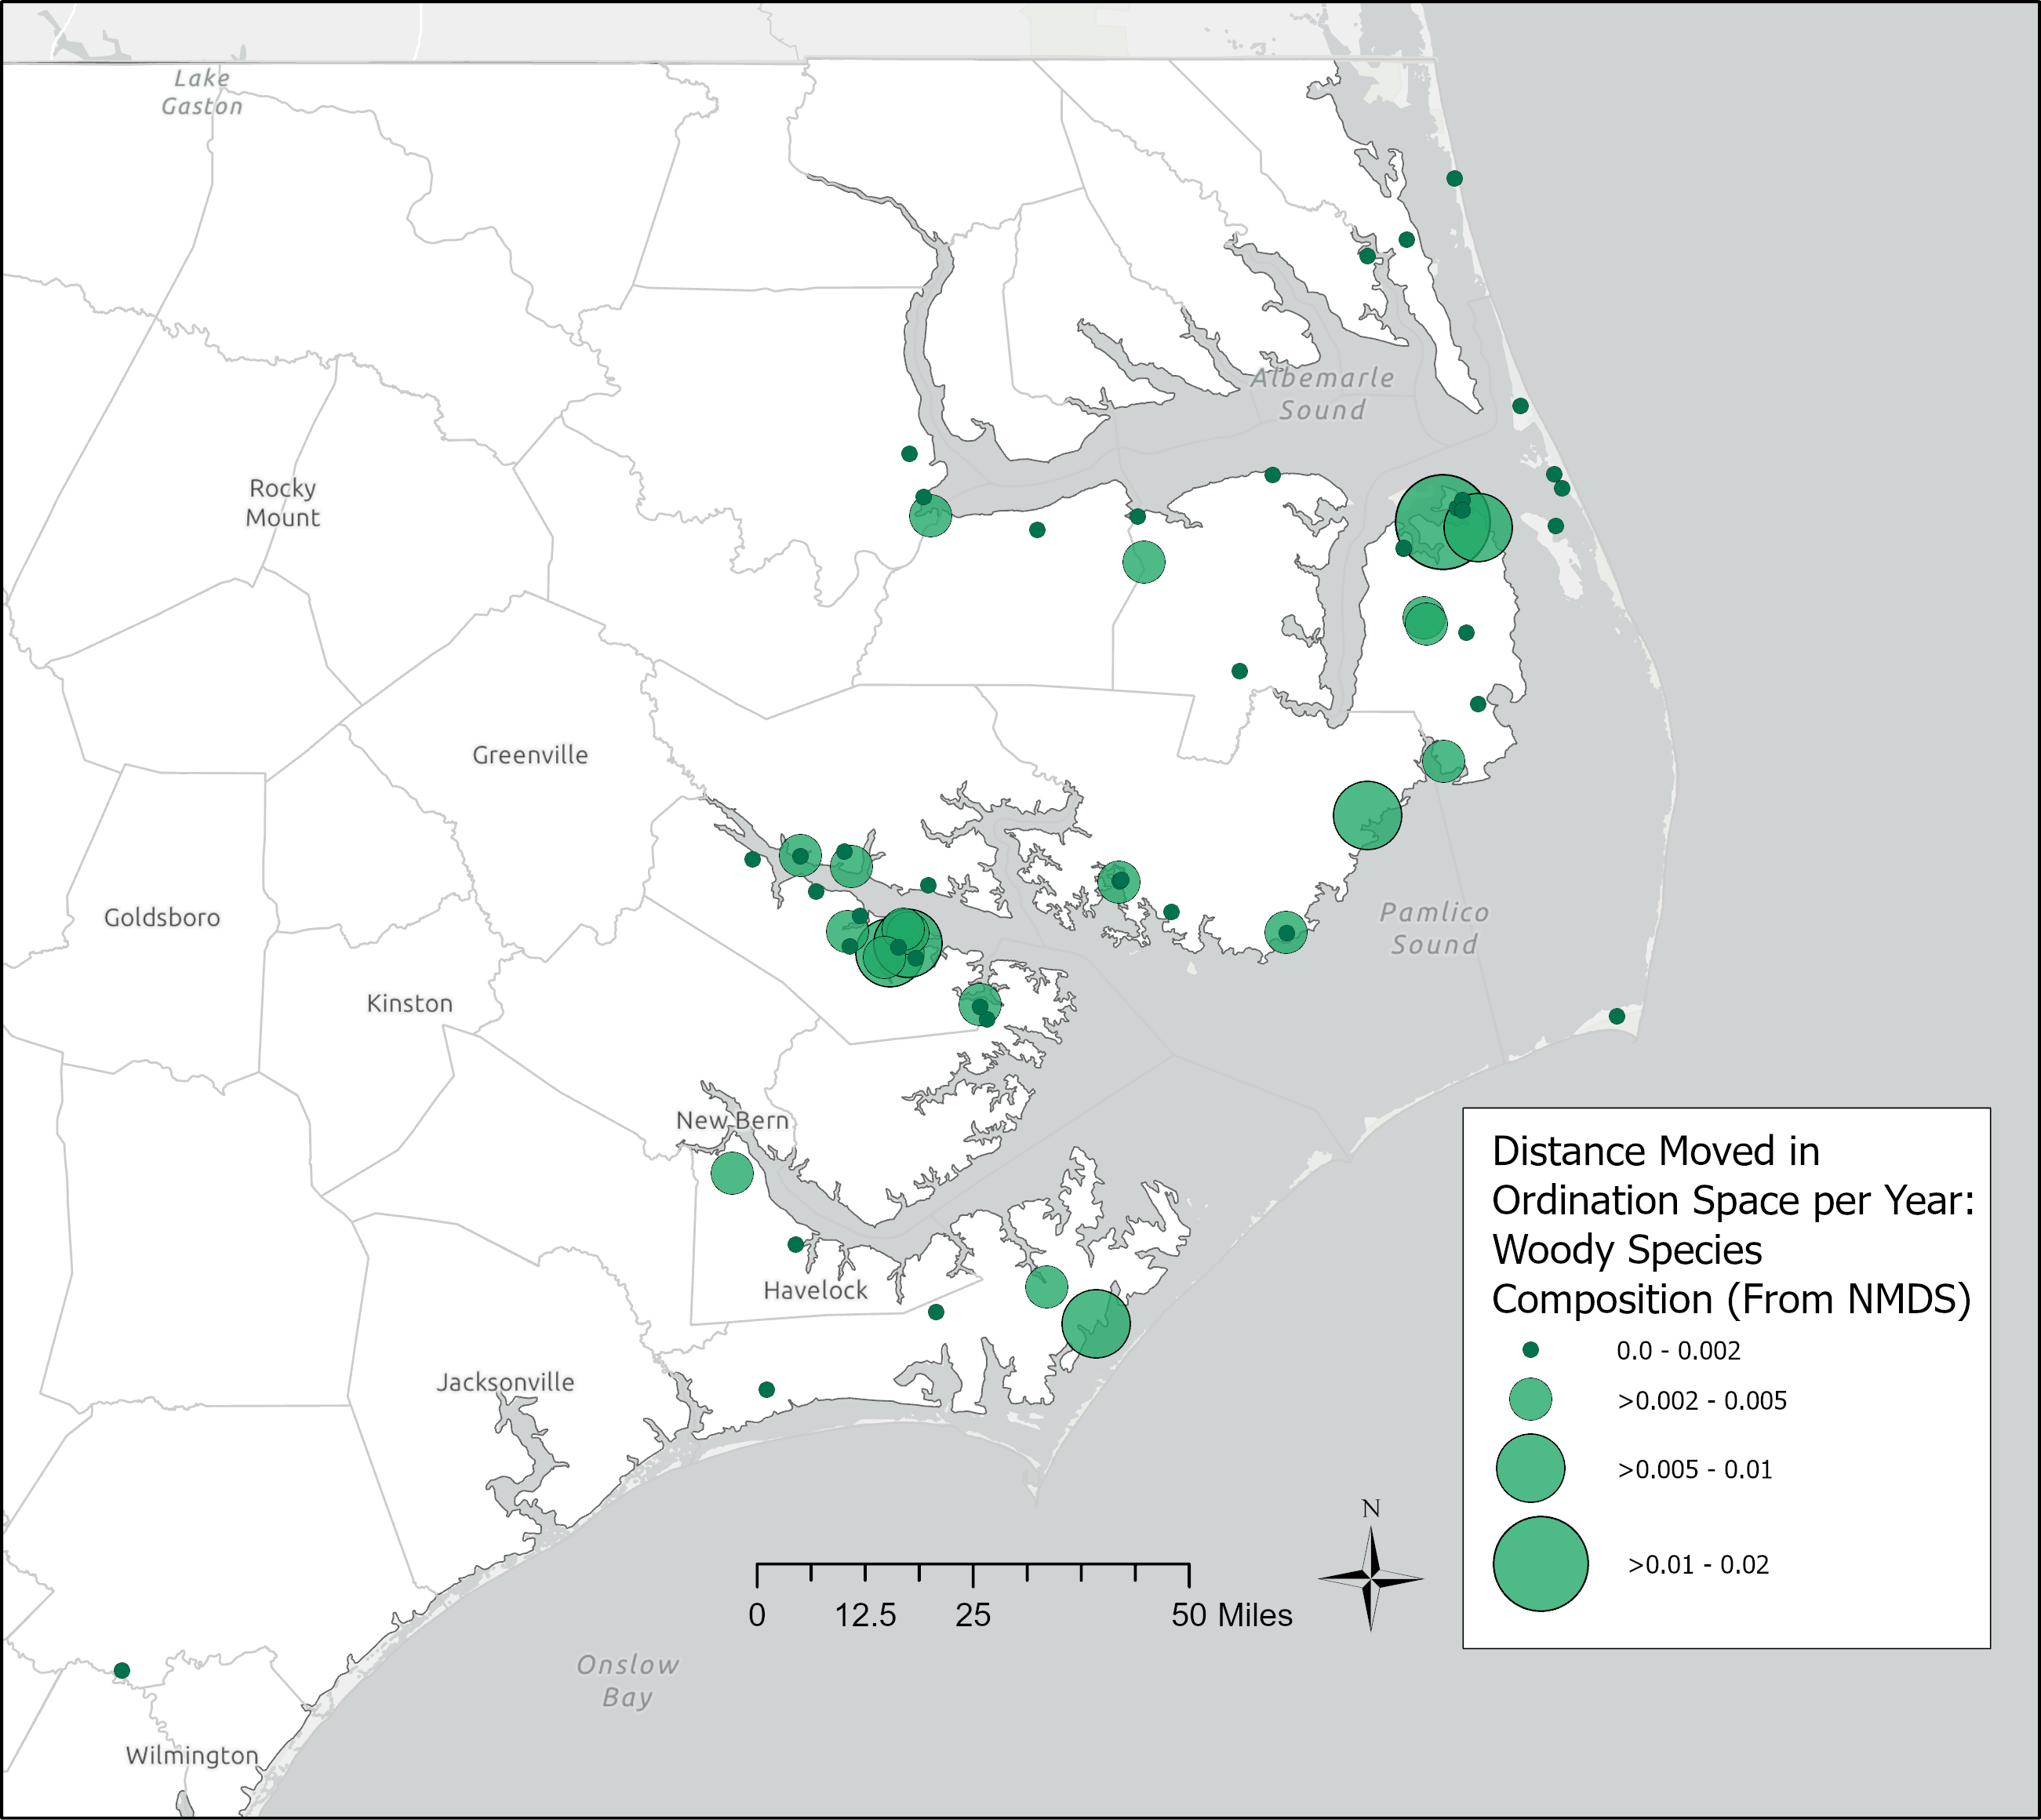Select the >0.01 - 0.02 legend circle
Screen dimensions: 2041x1820
point(1540,1564)
